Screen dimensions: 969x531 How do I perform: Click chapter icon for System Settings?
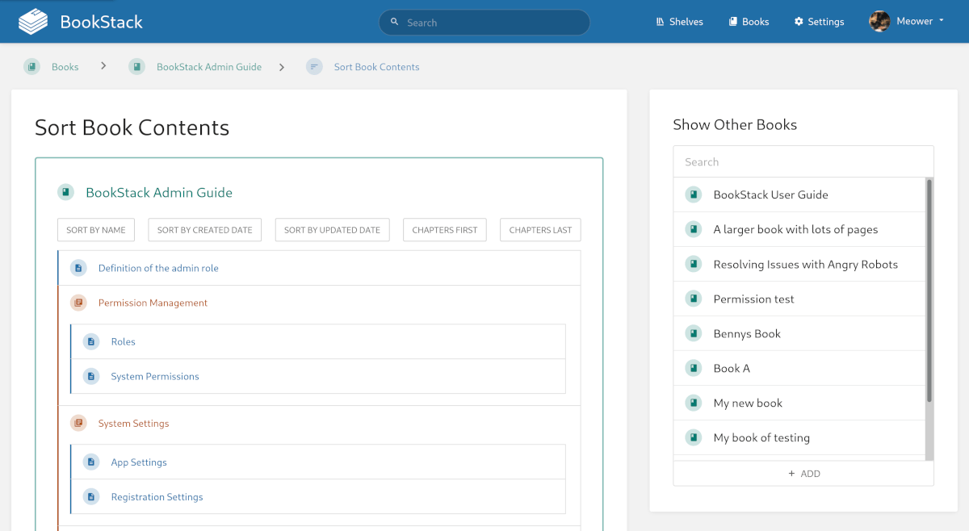pos(78,423)
